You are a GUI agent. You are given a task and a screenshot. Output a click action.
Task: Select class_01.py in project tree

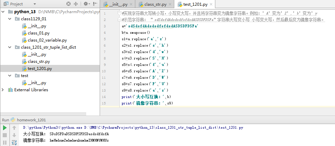[x=38, y=33]
